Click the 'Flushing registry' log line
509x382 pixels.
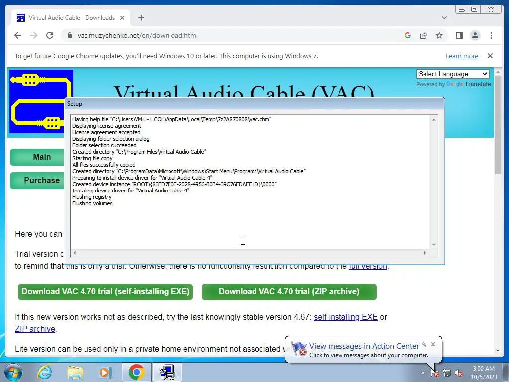[x=91, y=197]
